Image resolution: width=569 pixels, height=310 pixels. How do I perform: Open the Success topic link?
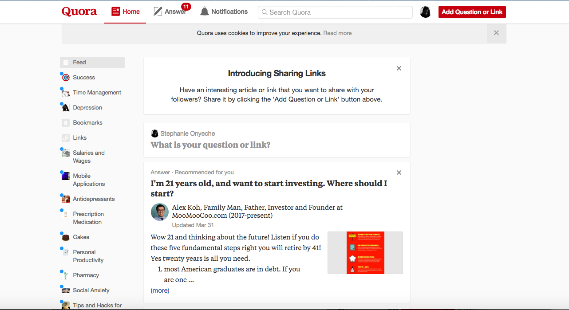84,78
